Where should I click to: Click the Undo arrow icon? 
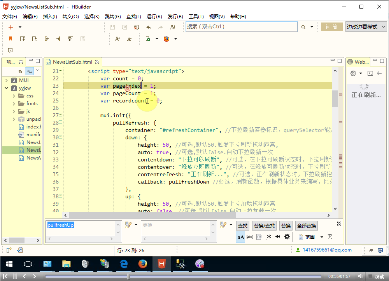(149, 27)
